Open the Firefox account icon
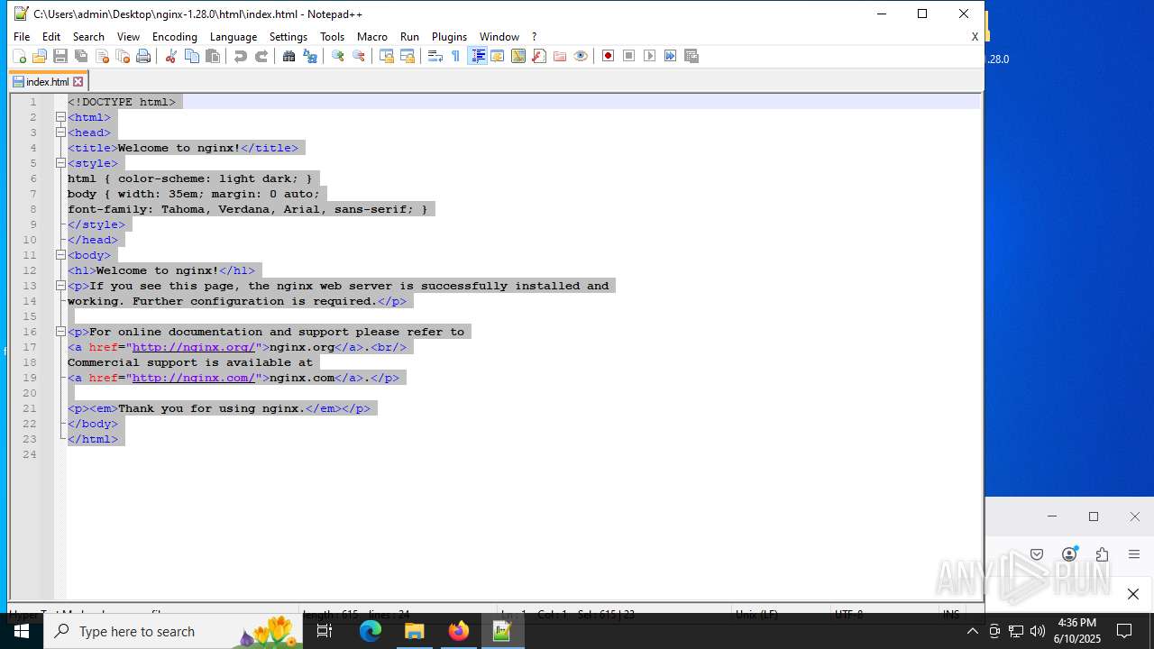This screenshot has width=1154, height=649. coord(1069,554)
